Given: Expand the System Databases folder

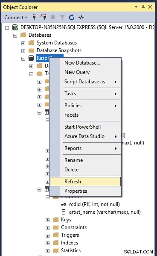Looking at the screenshot, I should pos(23,43).
